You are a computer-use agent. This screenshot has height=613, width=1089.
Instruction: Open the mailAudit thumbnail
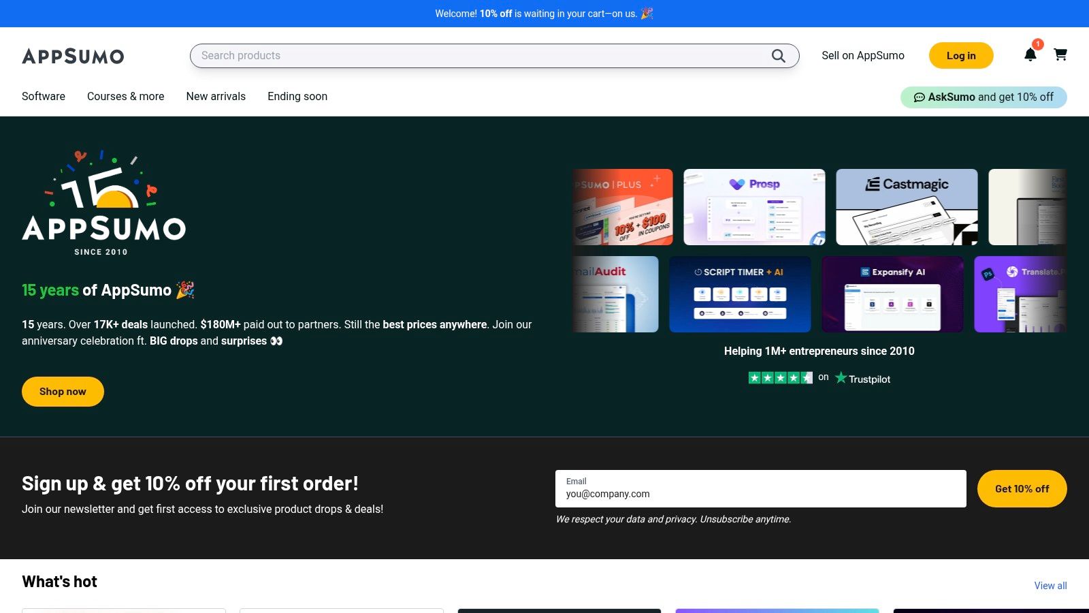click(x=616, y=294)
